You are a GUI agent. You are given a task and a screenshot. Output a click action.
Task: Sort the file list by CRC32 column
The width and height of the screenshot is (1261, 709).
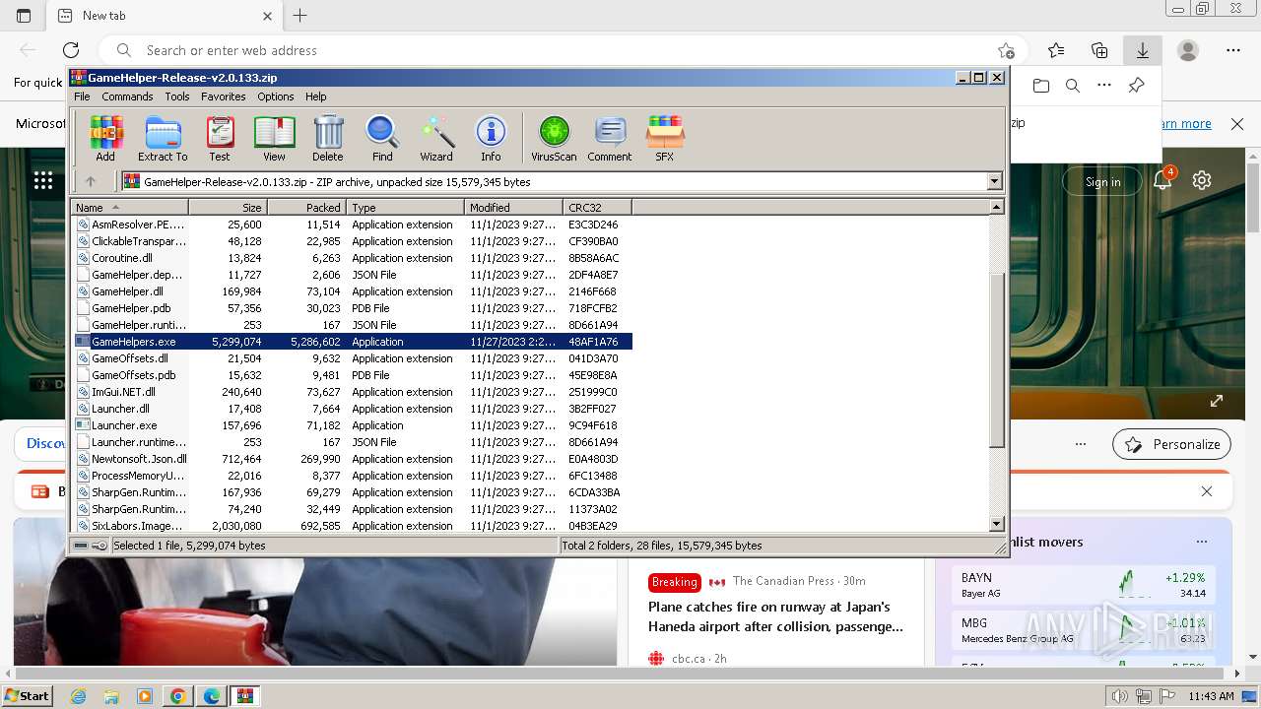(597, 208)
